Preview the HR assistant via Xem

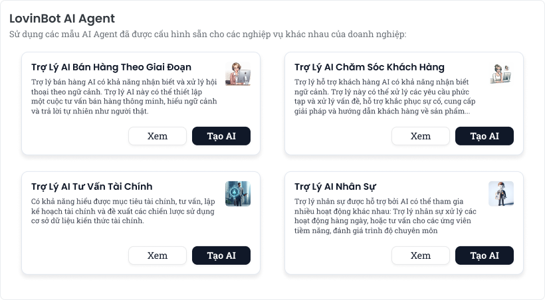coord(421,256)
